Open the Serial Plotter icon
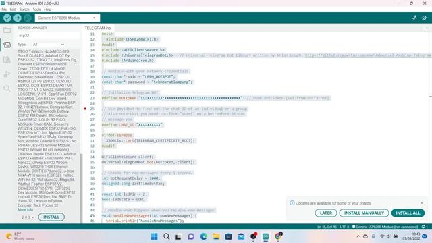This screenshot has height=243, width=432. click(414, 18)
